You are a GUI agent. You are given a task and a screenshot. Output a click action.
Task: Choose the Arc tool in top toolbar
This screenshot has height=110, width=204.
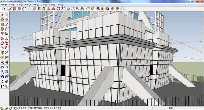pos(24,9)
